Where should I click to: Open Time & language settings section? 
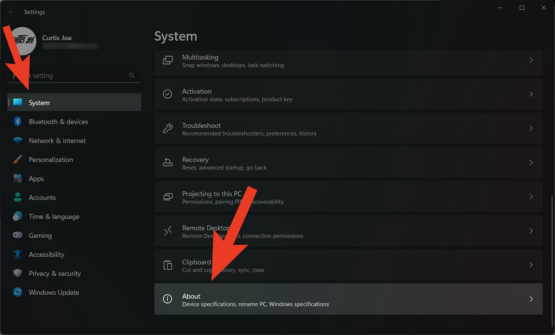pyautogui.click(x=54, y=217)
